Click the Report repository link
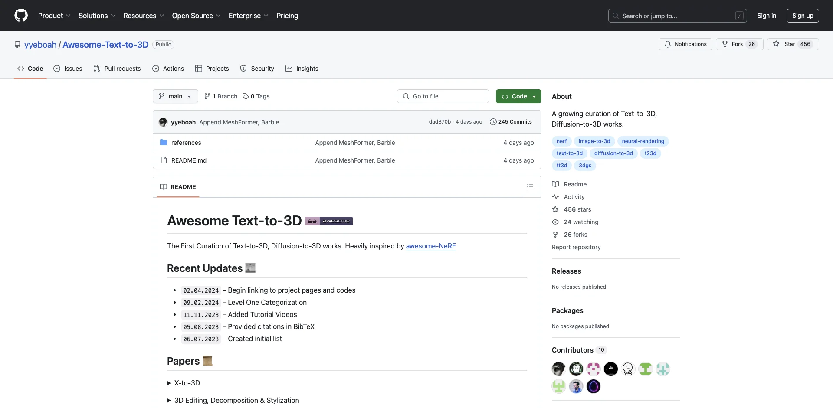Image resolution: width=833 pixels, height=408 pixels. coord(576,247)
